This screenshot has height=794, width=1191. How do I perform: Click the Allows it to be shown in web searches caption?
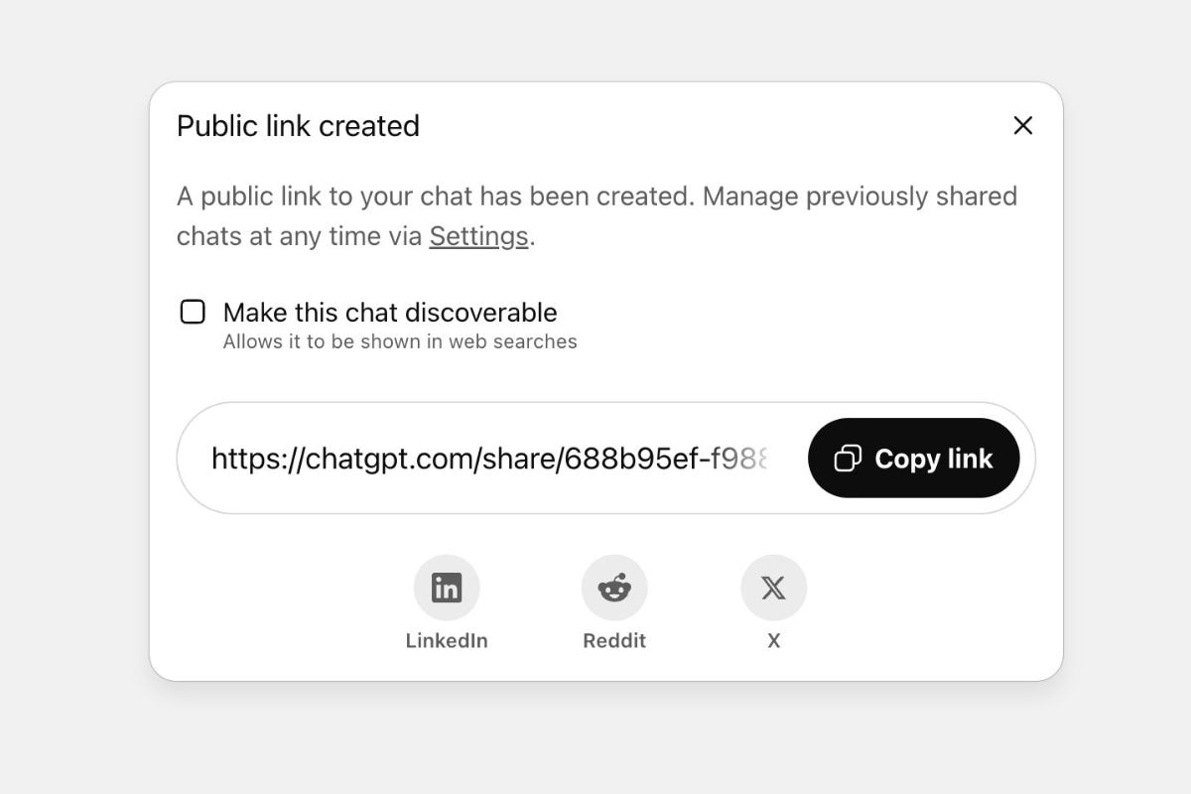[x=399, y=341]
